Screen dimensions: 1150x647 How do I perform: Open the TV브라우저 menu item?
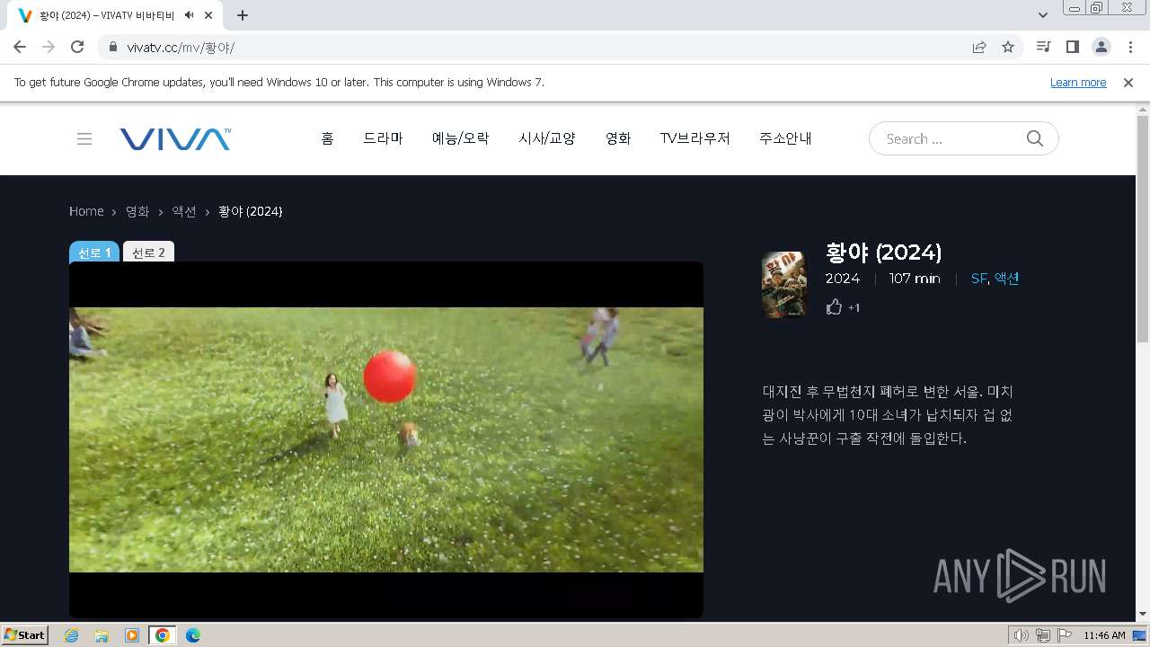[x=694, y=138]
